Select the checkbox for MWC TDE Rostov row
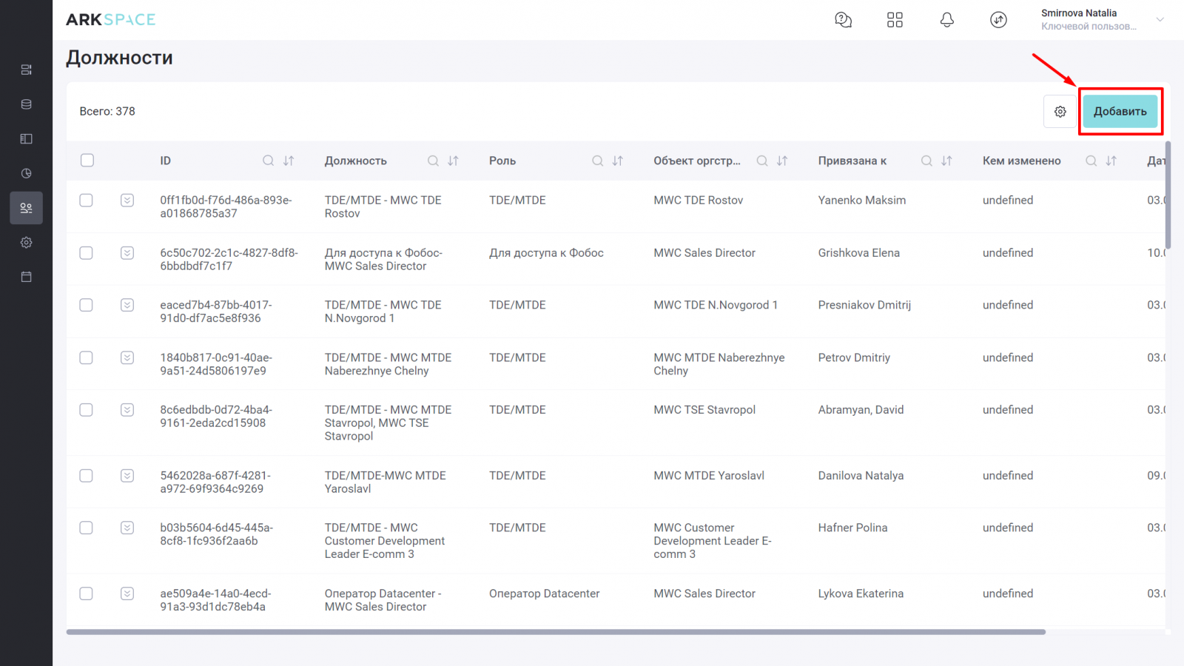This screenshot has height=666, width=1184. (x=87, y=201)
